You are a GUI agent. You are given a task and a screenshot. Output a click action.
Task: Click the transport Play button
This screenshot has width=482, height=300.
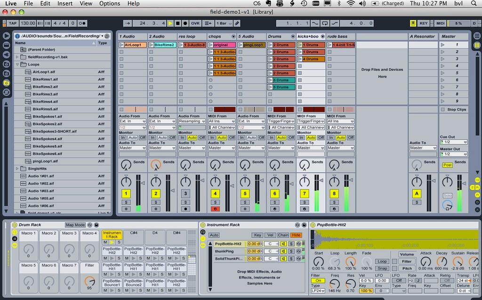click(170, 23)
